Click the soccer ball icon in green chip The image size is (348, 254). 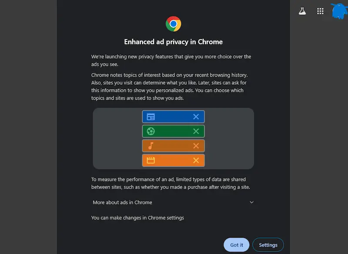[x=151, y=131]
